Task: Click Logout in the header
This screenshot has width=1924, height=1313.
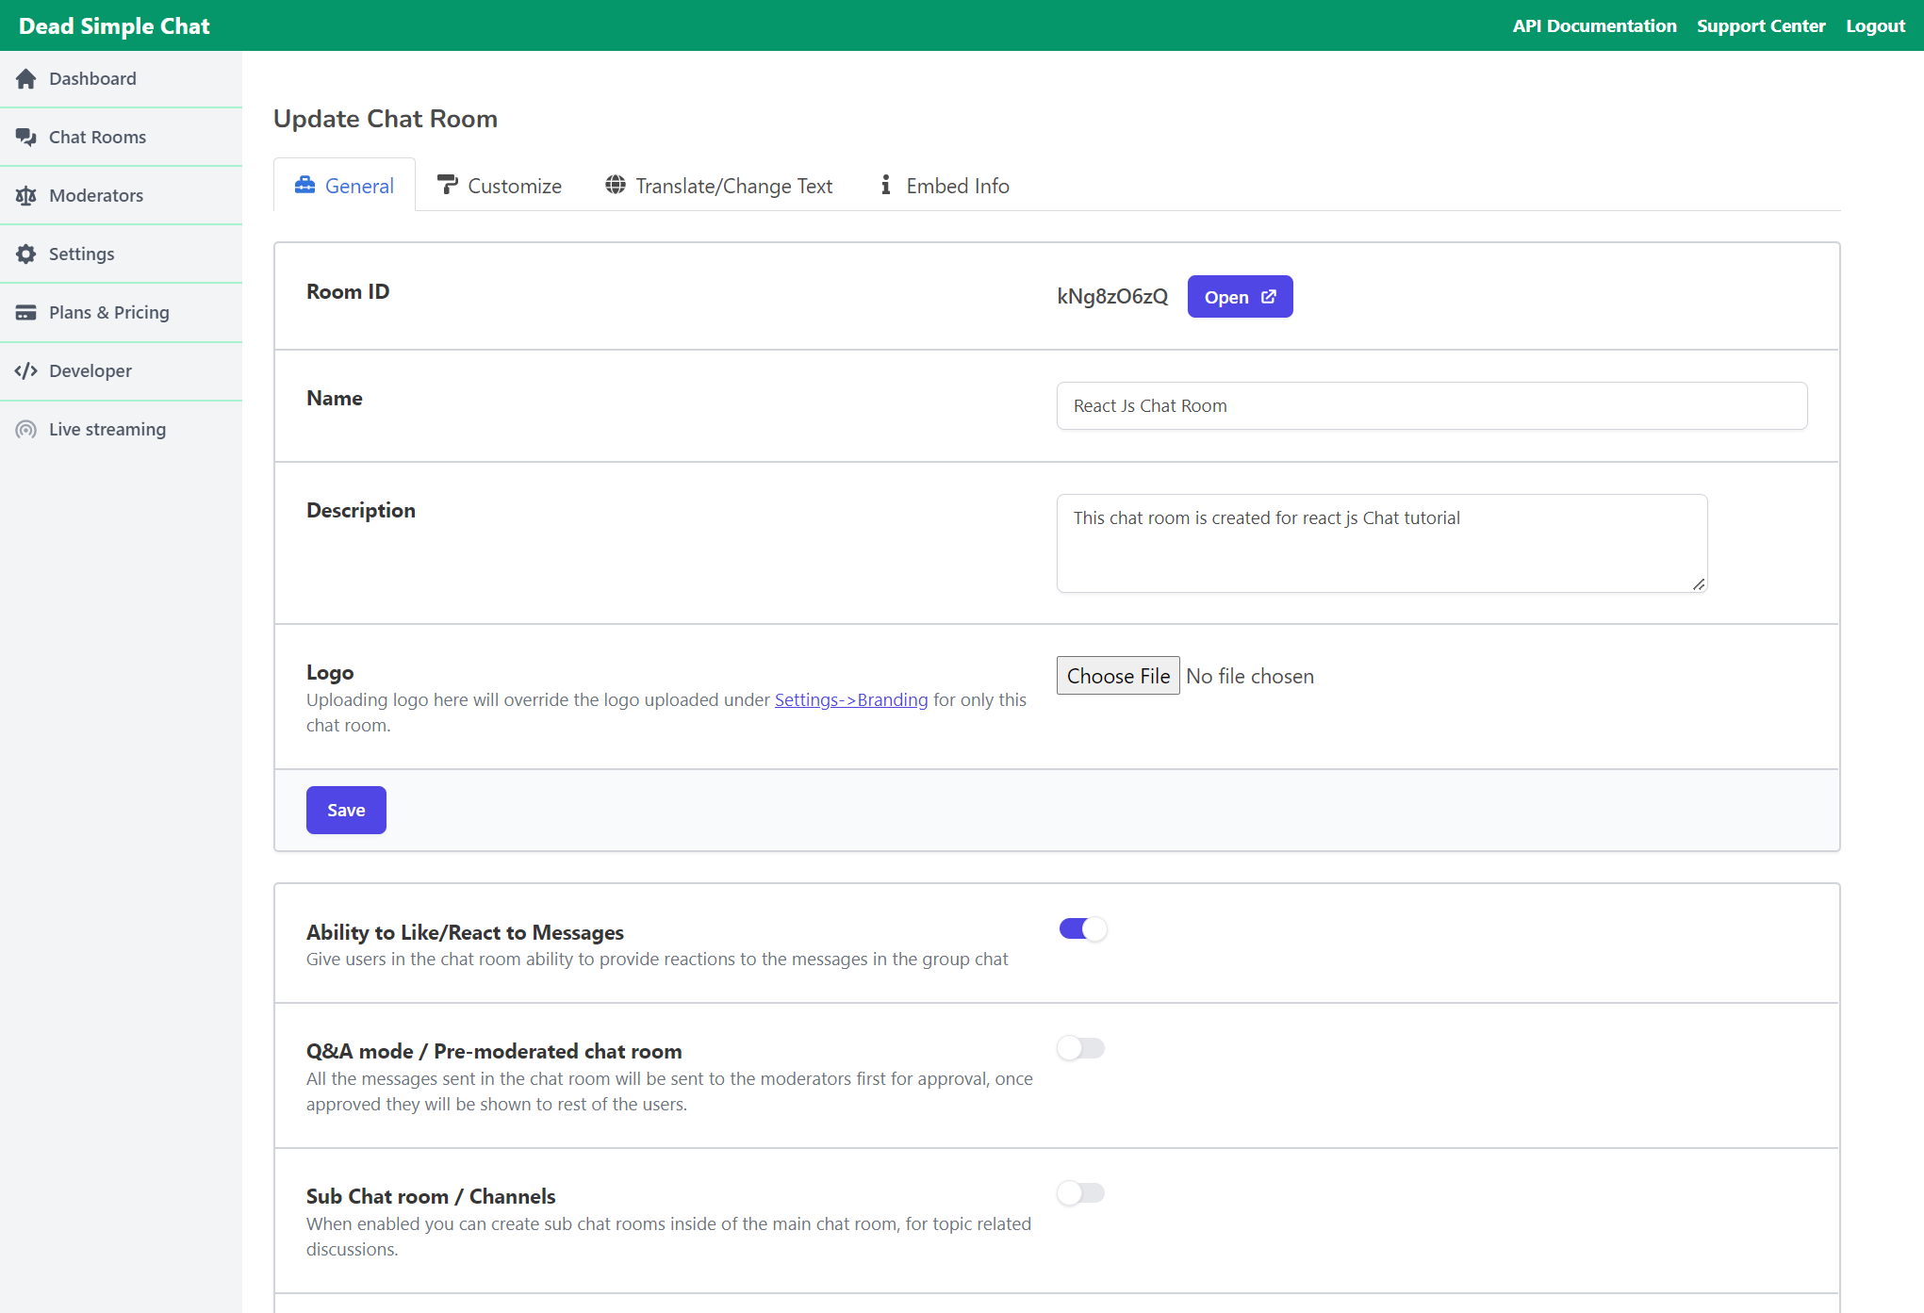Action: 1875,25
